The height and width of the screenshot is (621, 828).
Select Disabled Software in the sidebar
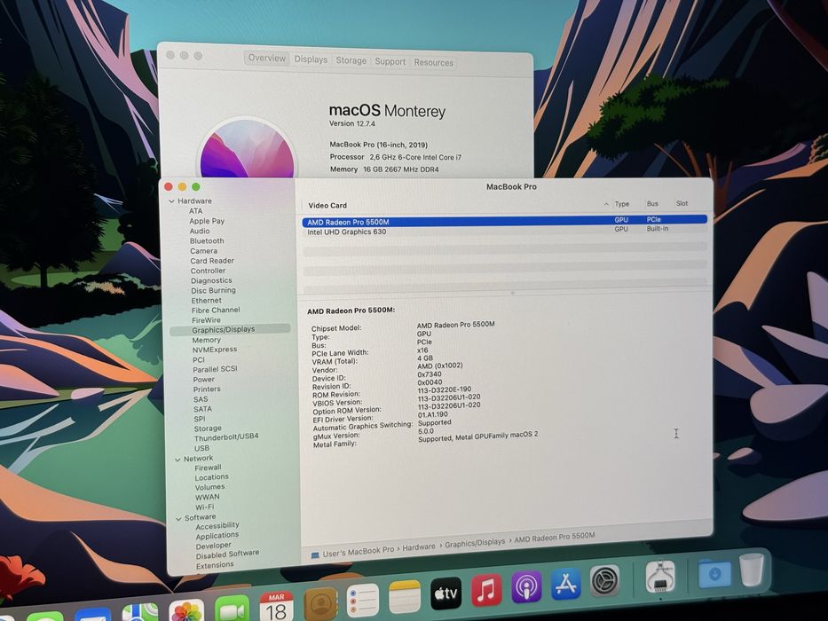coord(227,554)
